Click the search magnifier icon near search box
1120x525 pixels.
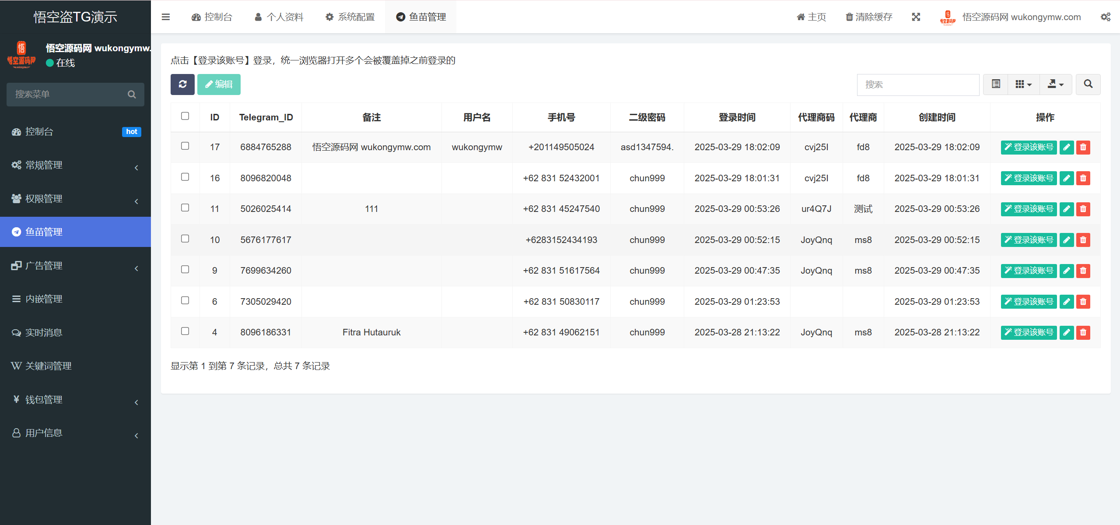tap(1088, 84)
